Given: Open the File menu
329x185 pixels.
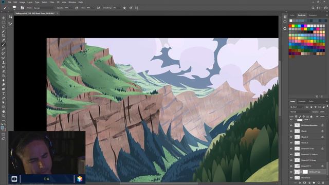Looking at the screenshot, I should 9,2.
